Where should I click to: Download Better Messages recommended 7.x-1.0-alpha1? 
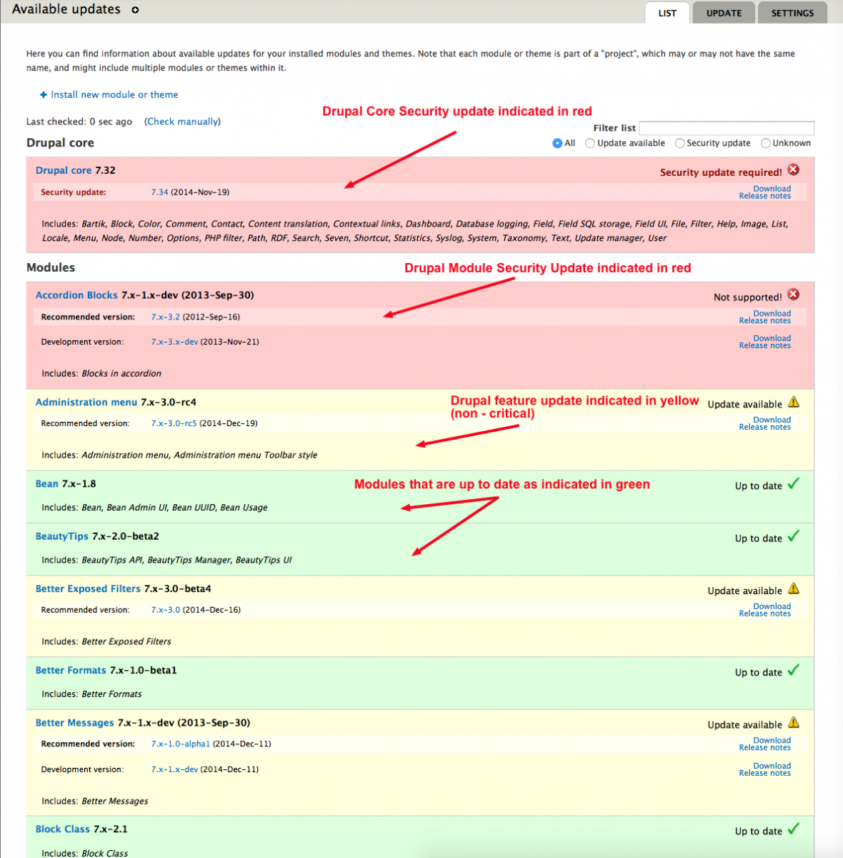pyautogui.click(x=772, y=740)
